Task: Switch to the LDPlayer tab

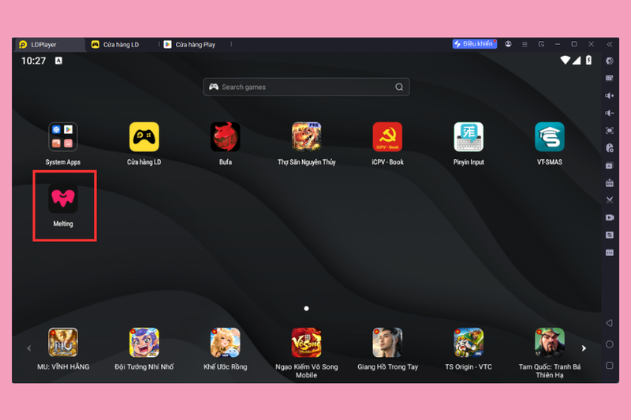Action: click(x=50, y=45)
